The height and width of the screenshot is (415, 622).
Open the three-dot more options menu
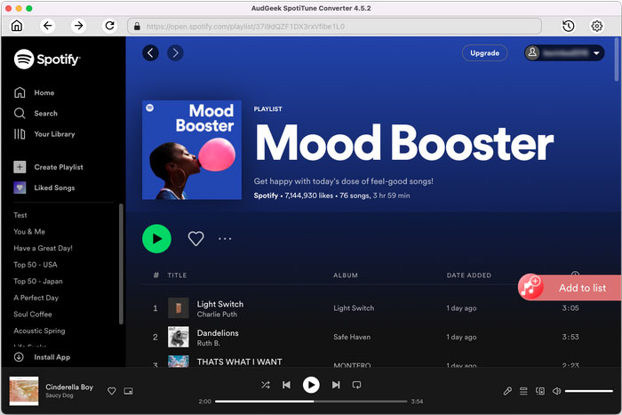click(x=225, y=239)
